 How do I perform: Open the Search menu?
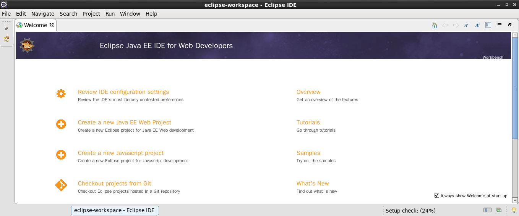pyautogui.click(x=68, y=14)
